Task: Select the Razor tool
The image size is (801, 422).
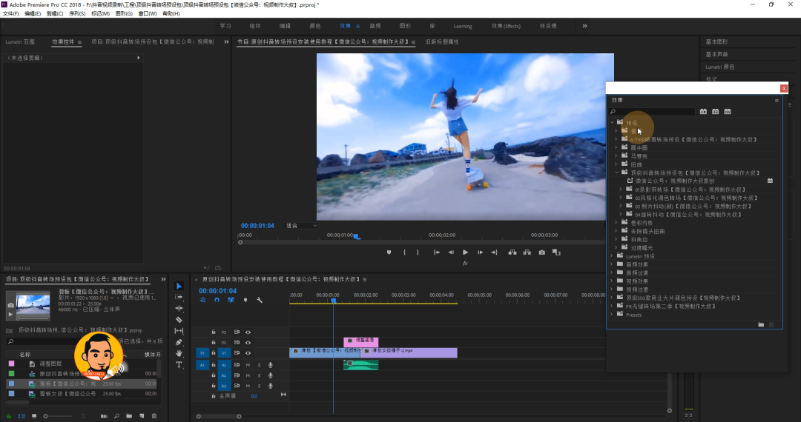Action: [179, 320]
